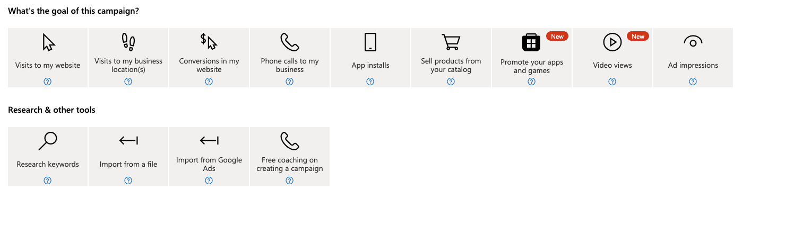Click the play icon for Video views
This screenshot has width=794, height=235.
point(612,42)
